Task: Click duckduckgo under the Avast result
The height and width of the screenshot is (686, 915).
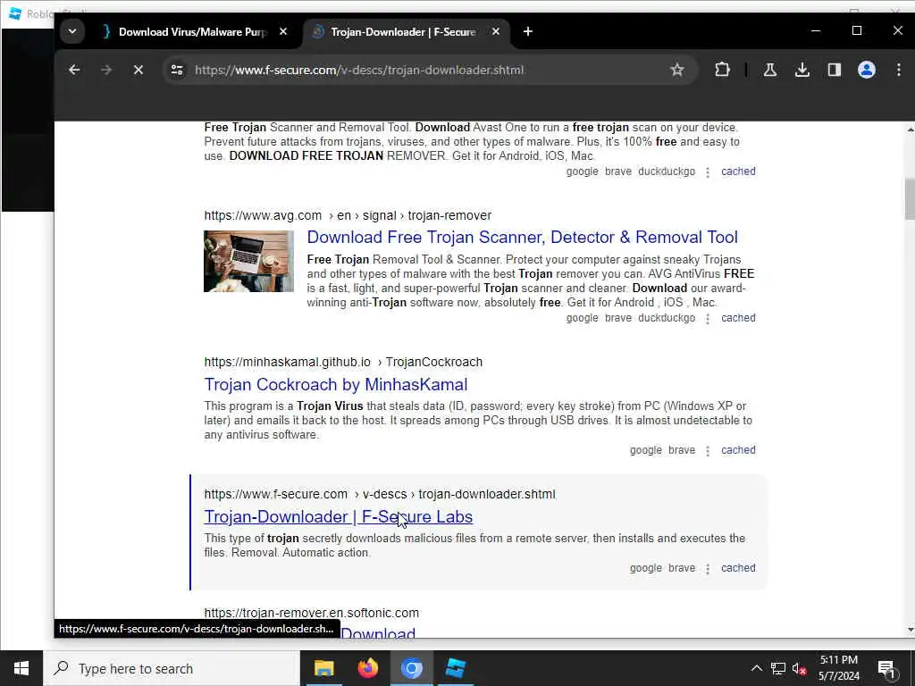Action: pyautogui.click(x=667, y=171)
